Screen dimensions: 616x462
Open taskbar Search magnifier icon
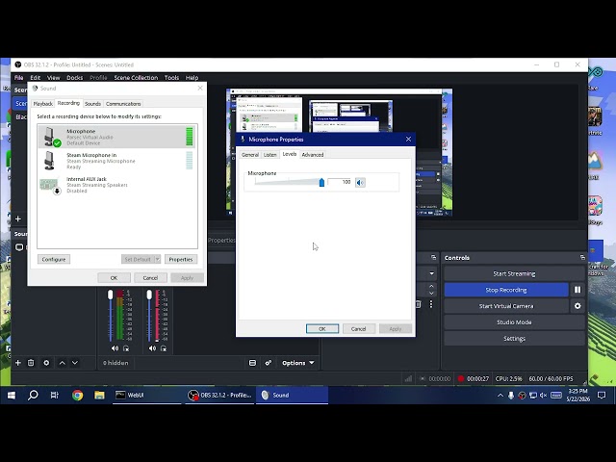click(x=33, y=396)
